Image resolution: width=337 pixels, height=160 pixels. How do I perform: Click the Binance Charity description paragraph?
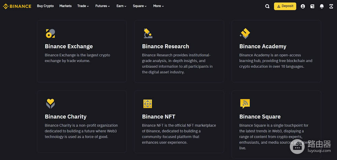tap(81, 131)
